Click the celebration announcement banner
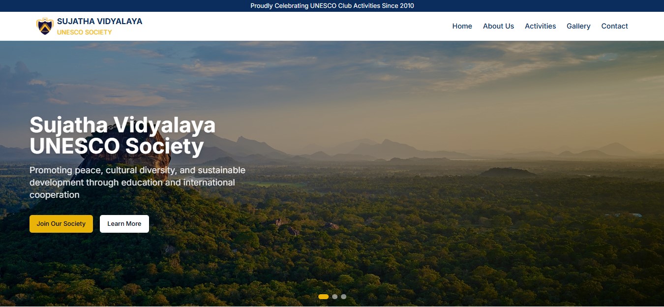 [x=332, y=6]
